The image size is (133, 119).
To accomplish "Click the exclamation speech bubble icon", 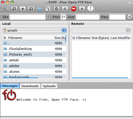I will pyautogui.click(x=90, y=9).
